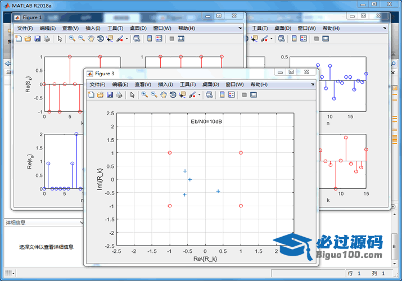This screenshot has height=281, width=402.
Task: Open 帮助(H) menu in Figure 1
Action: point(187,28)
